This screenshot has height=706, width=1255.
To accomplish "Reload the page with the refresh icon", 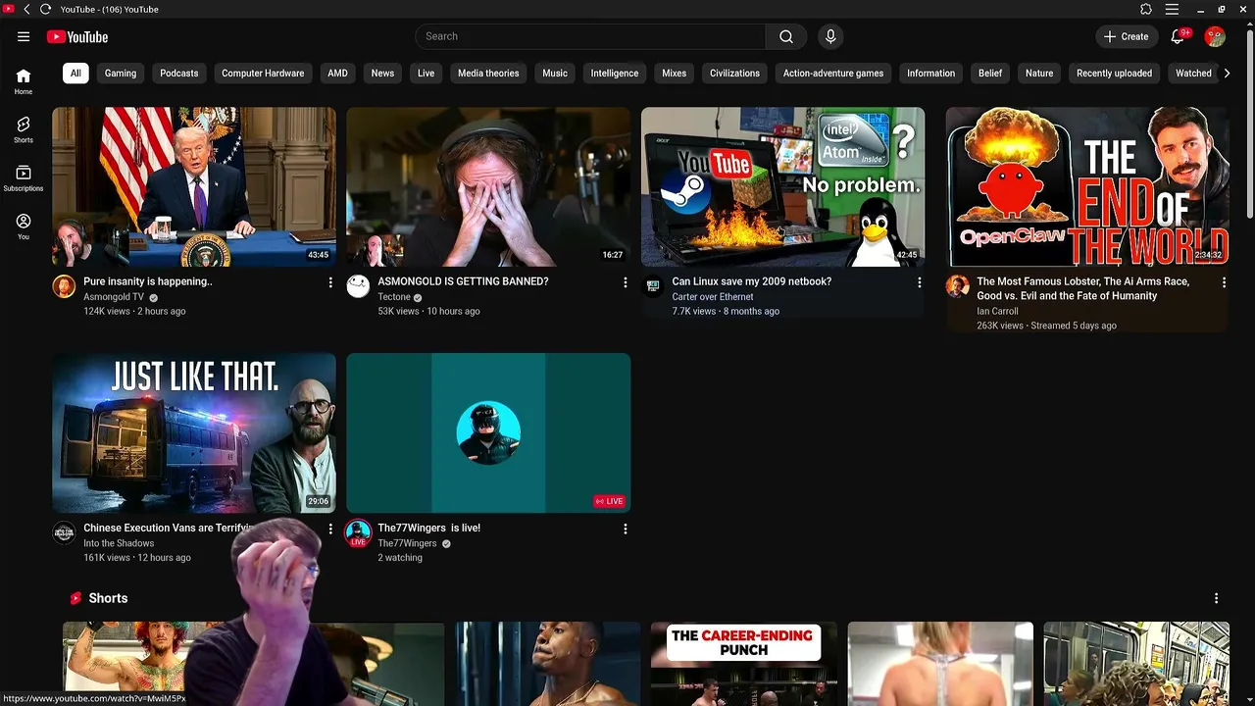I will click(45, 9).
